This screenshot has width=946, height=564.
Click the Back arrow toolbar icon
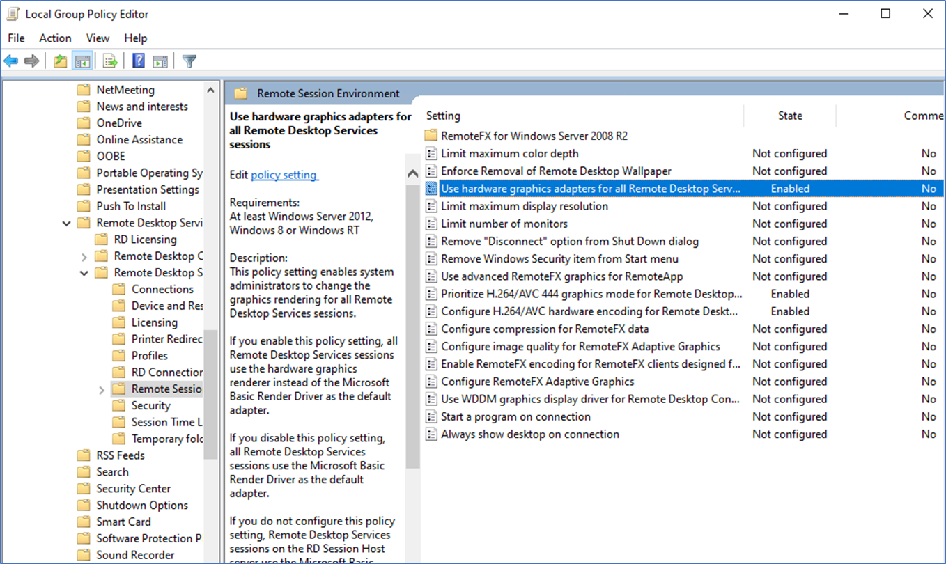(11, 61)
